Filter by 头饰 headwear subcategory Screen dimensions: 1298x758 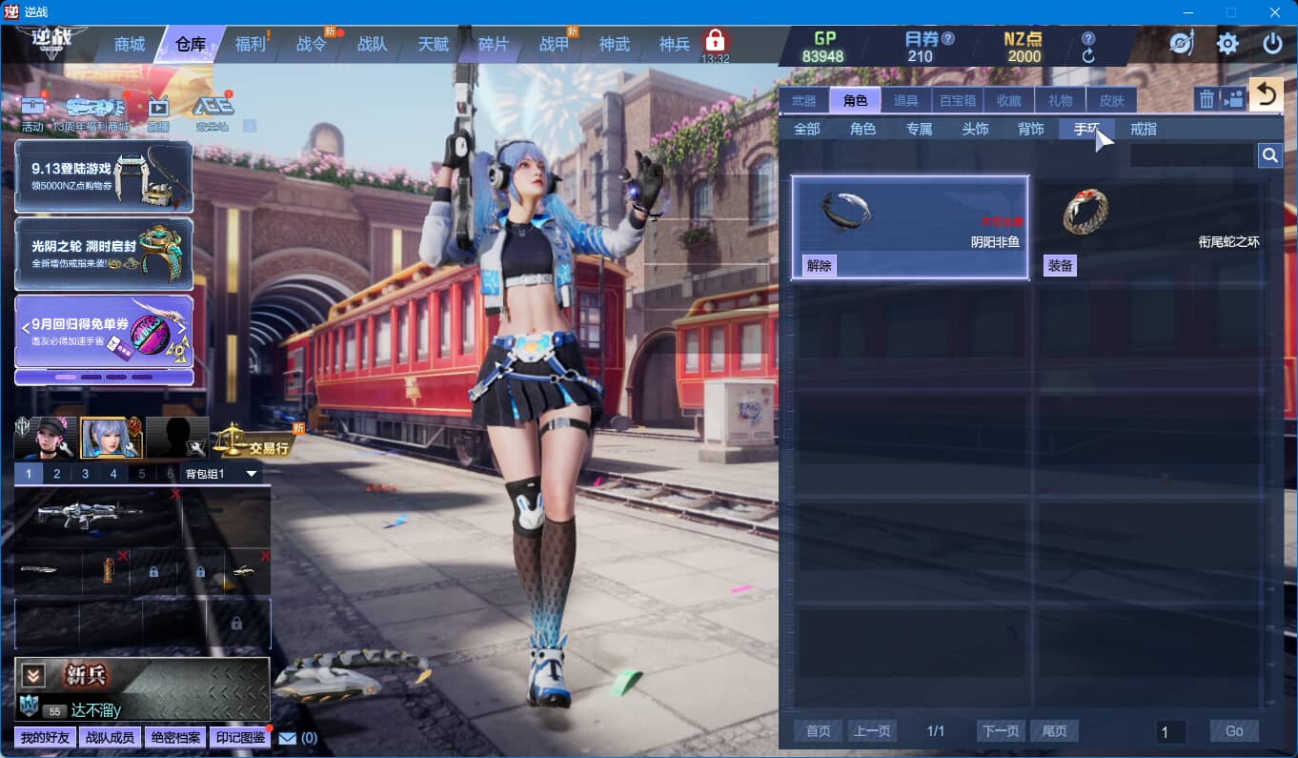pyautogui.click(x=975, y=129)
